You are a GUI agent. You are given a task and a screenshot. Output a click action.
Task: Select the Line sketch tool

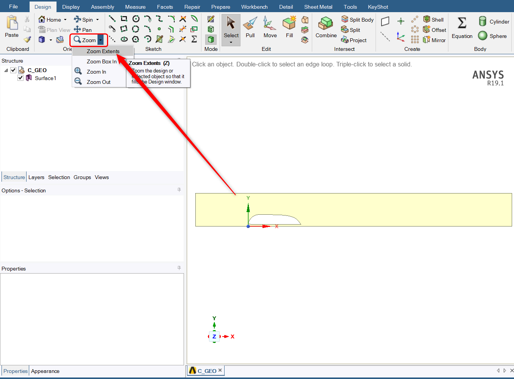click(x=112, y=19)
